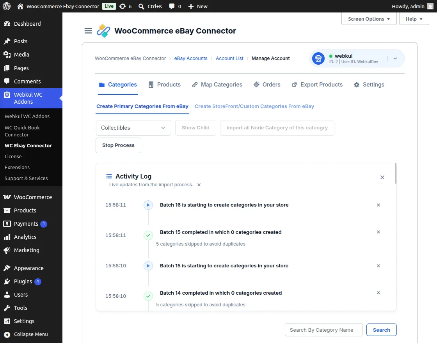Switch to the connector Settings tab

[x=369, y=85]
